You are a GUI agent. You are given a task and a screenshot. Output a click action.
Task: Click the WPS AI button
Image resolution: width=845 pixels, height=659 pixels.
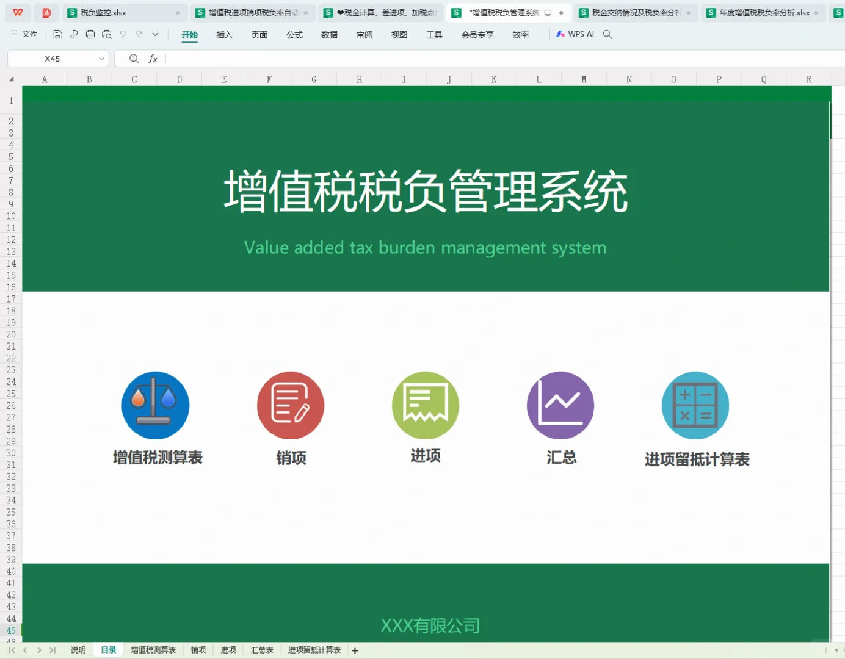tap(574, 34)
